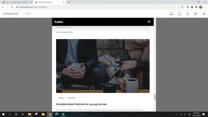Select the Travel tag
Image resolution: width=208 pixels, height=117 pixels.
tap(61, 98)
